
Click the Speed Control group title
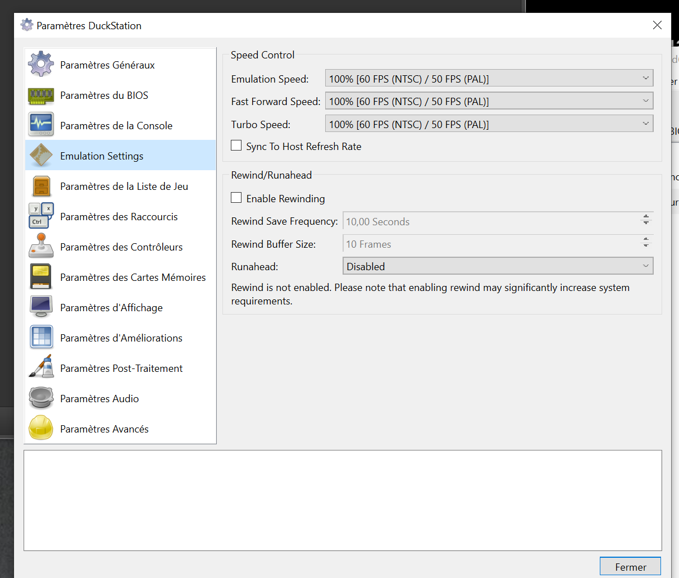point(262,55)
